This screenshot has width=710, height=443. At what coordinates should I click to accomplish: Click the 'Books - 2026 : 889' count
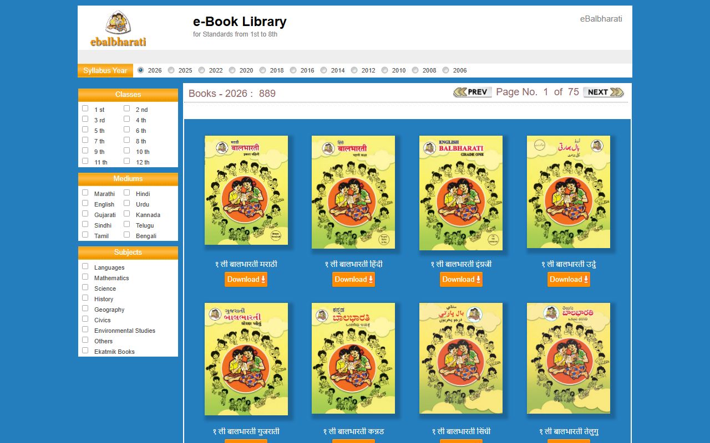(x=232, y=94)
